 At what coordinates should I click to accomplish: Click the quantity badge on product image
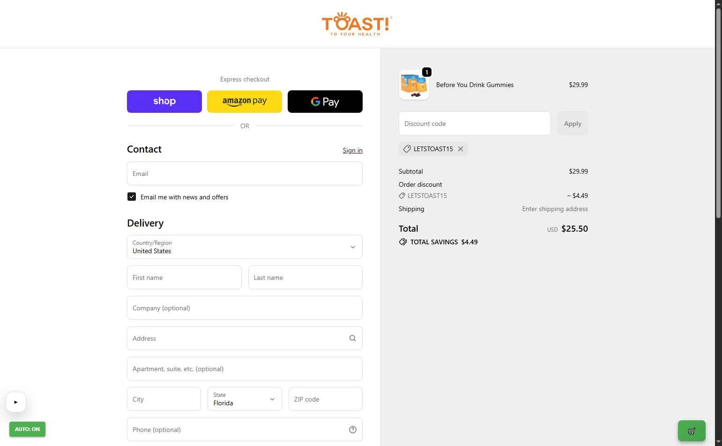pyautogui.click(x=427, y=72)
